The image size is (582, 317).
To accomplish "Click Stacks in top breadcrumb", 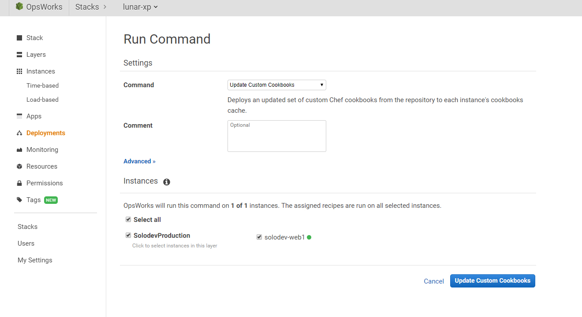I will click(87, 7).
